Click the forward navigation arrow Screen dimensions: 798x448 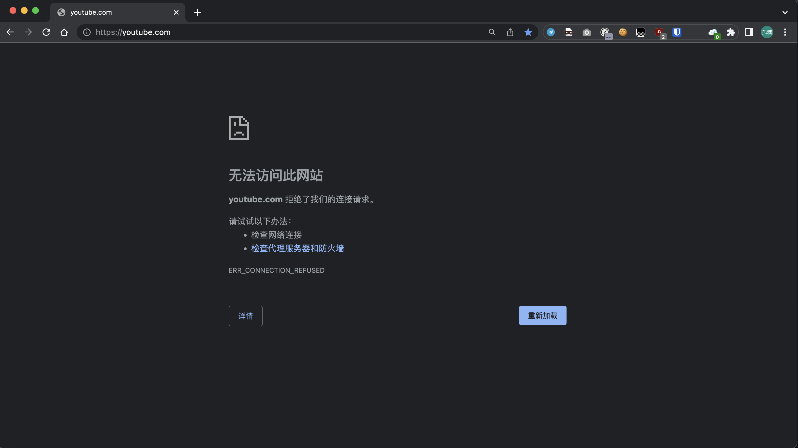[28, 32]
